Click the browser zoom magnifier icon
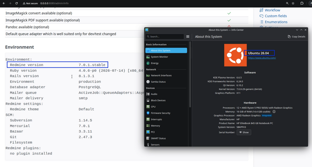312x167 pixels. pyautogui.click(x=287, y=3)
